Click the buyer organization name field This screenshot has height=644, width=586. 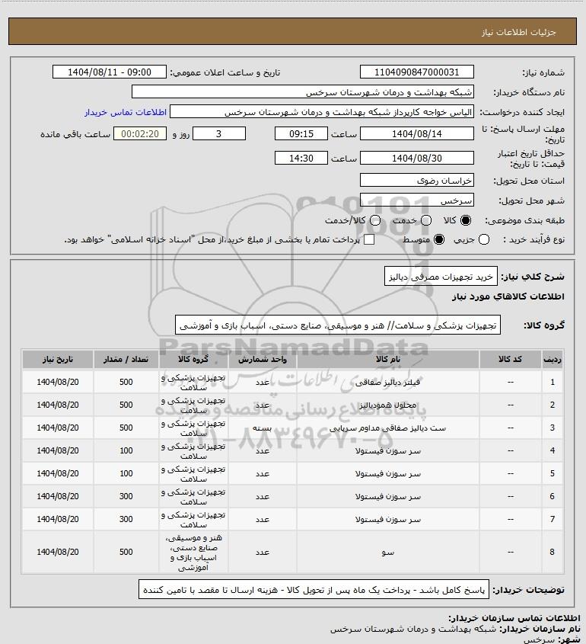tap(303, 92)
